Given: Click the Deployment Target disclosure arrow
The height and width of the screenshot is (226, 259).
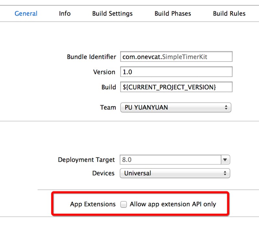Looking at the screenshot, I should pyautogui.click(x=225, y=159).
